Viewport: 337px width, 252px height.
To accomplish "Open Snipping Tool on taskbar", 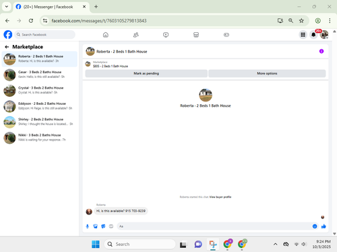I will pos(213,244).
